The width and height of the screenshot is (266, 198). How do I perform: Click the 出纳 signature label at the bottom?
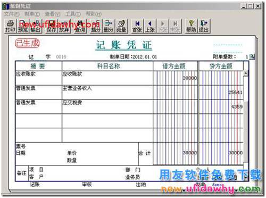[141, 185]
